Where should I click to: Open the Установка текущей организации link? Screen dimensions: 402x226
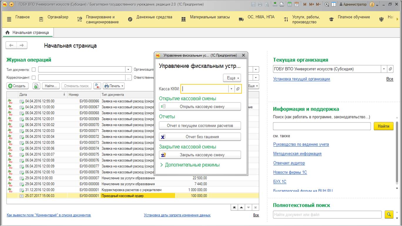(x=301, y=79)
